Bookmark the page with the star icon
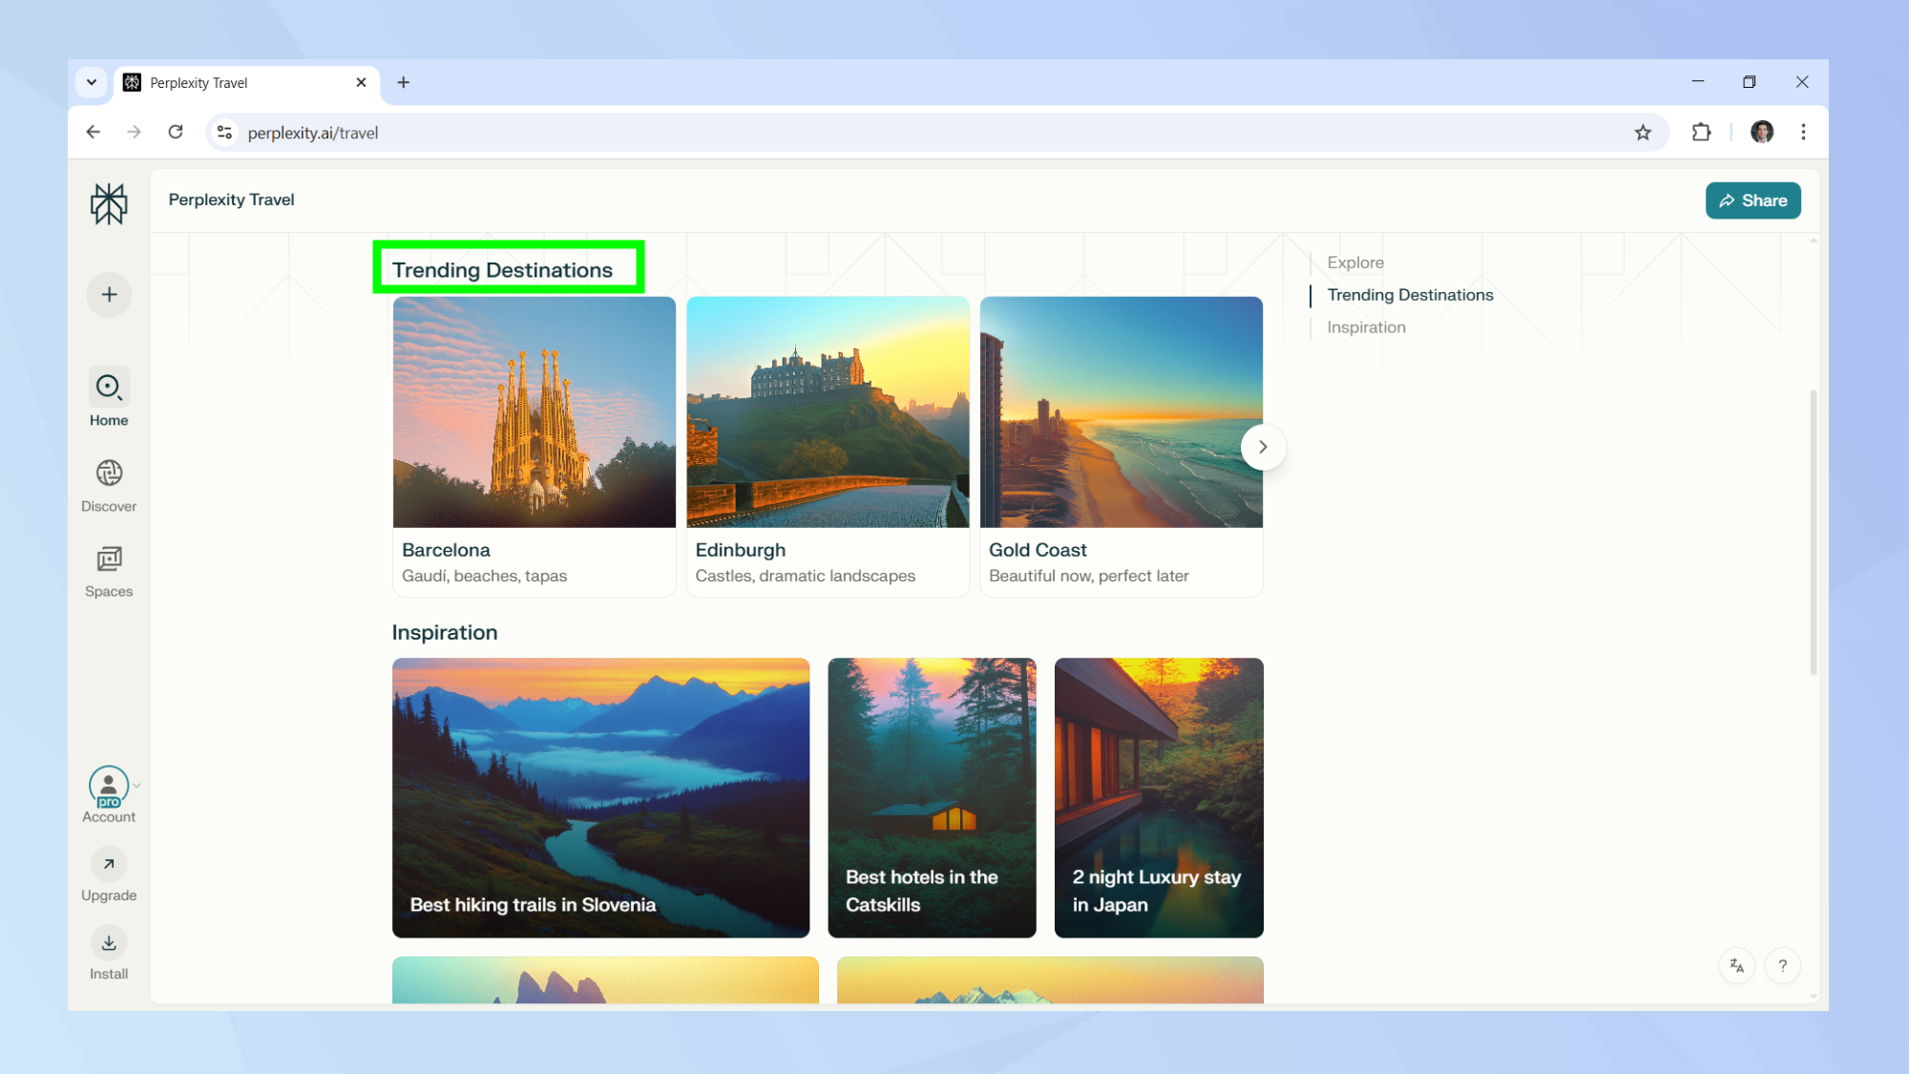This screenshot has width=1909, height=1074. (x=1644, y=132)
